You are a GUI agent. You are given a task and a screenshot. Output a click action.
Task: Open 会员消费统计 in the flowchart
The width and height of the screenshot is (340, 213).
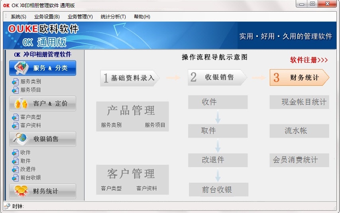click(x=299, y=160)
